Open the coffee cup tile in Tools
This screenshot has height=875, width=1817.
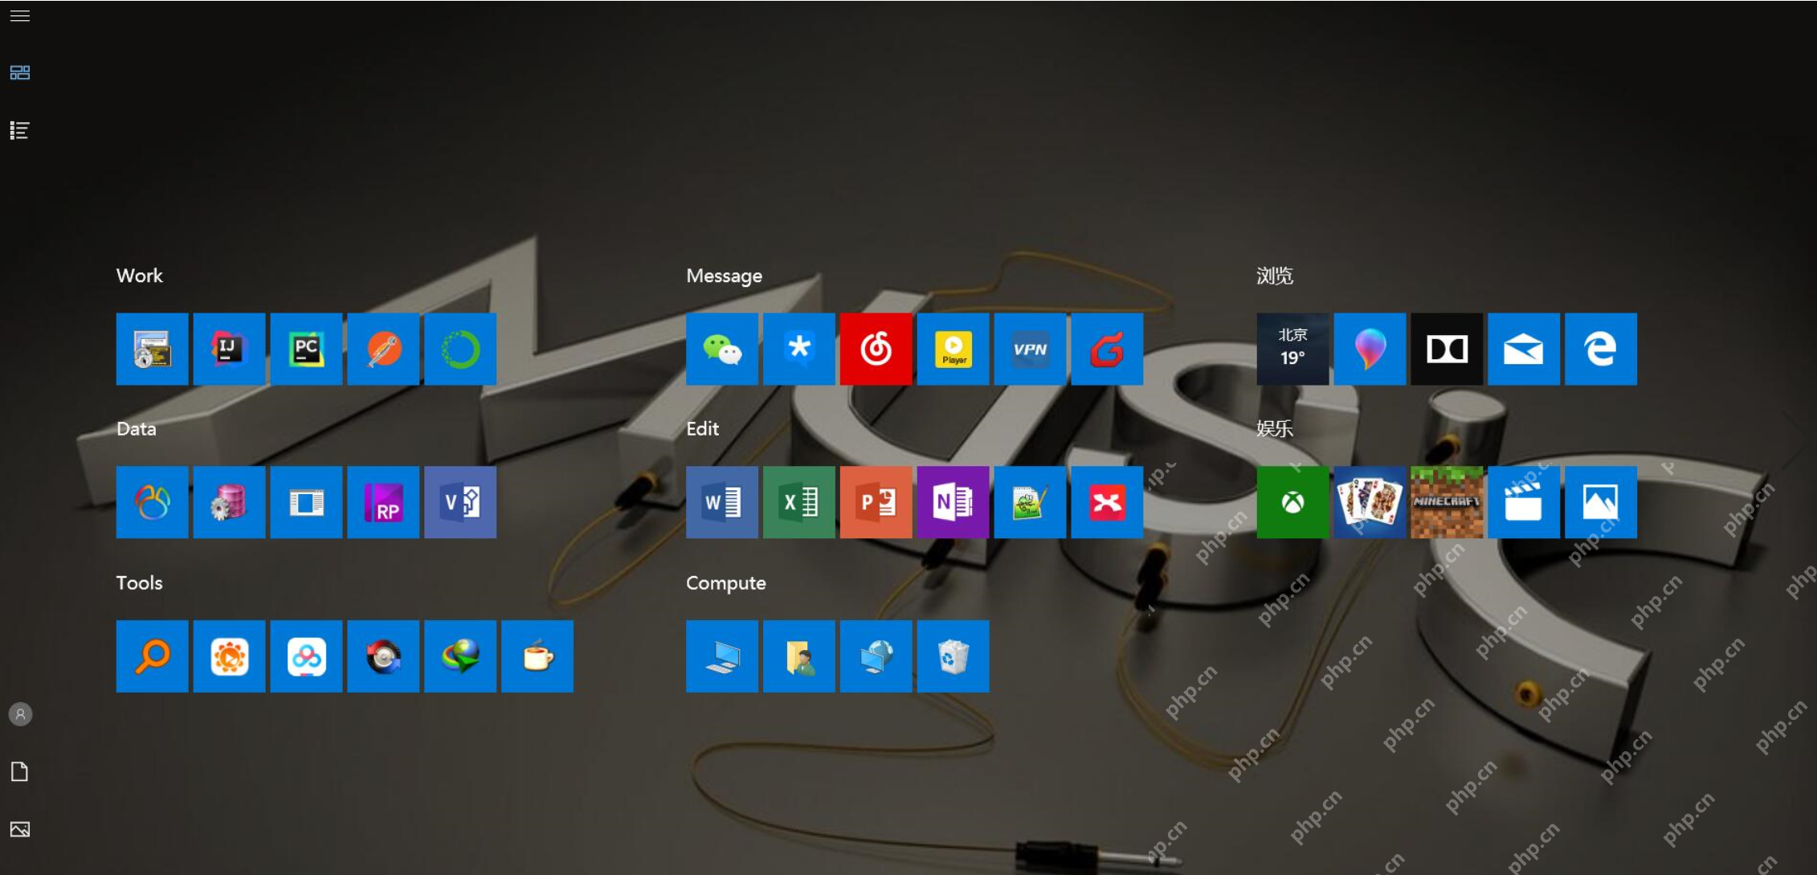coord(537,656)
